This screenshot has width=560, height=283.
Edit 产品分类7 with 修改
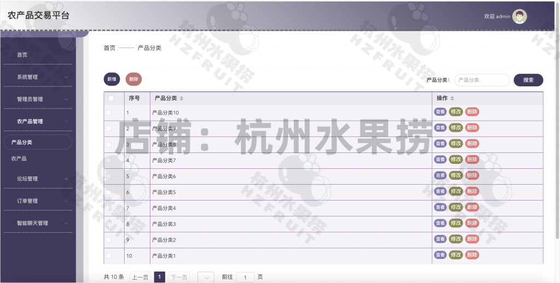[x=456, y=159]
